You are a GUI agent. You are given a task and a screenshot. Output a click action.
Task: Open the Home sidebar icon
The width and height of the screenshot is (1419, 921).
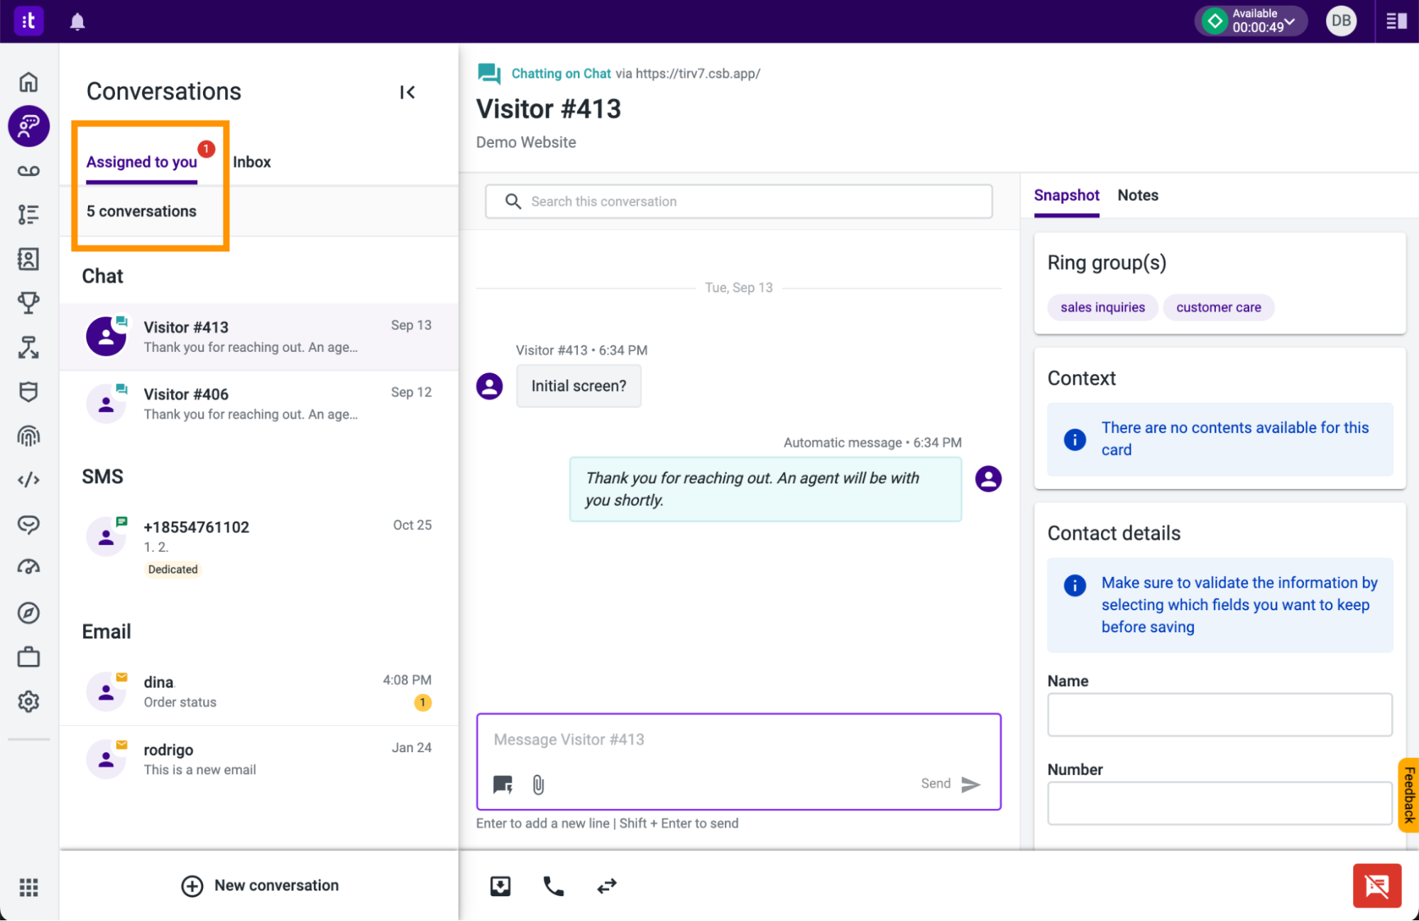pos(28,82)
